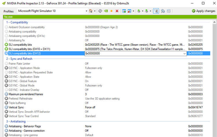Select the Antialiasing fix setting
The height and width of the screenshot is (137, 217).
pos(107,40)
